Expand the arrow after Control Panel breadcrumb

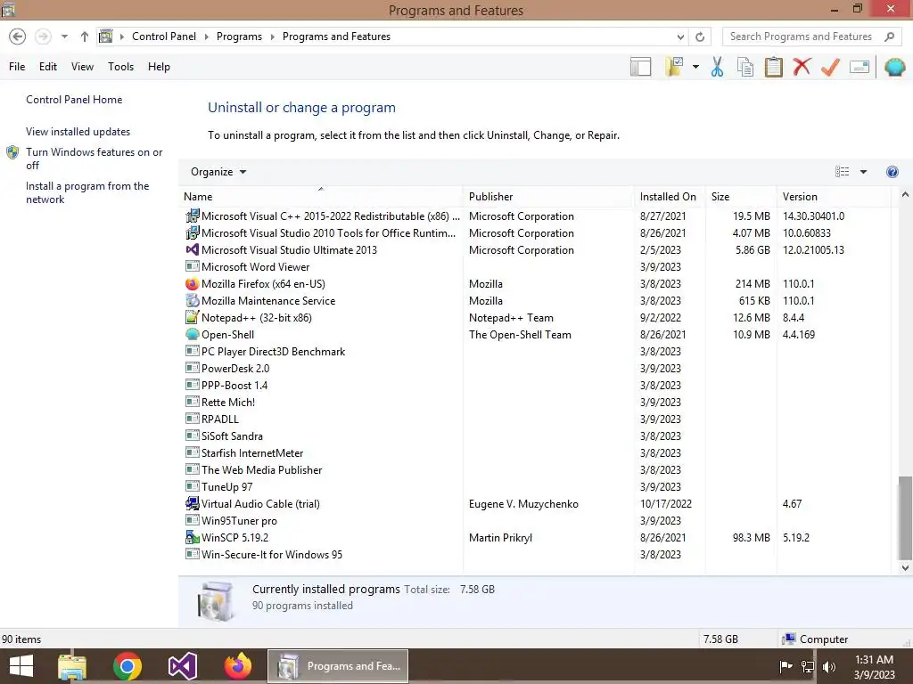click(x=206, y=37)
